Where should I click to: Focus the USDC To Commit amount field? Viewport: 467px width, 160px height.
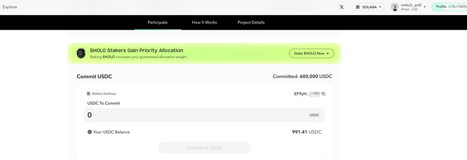coord(195,115)
